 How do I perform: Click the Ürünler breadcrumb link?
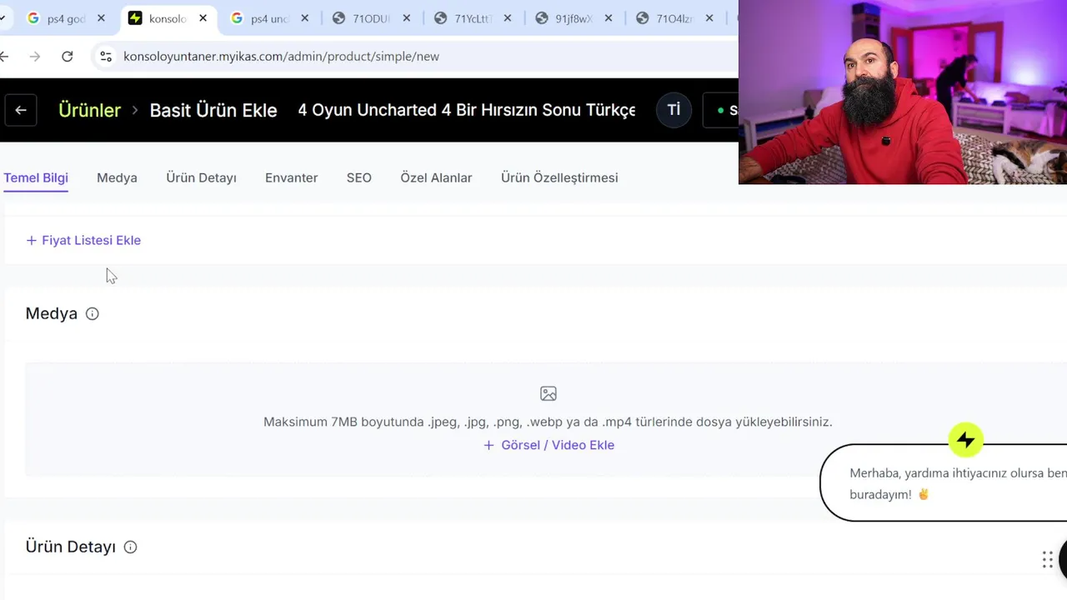(x=89, y=110)
